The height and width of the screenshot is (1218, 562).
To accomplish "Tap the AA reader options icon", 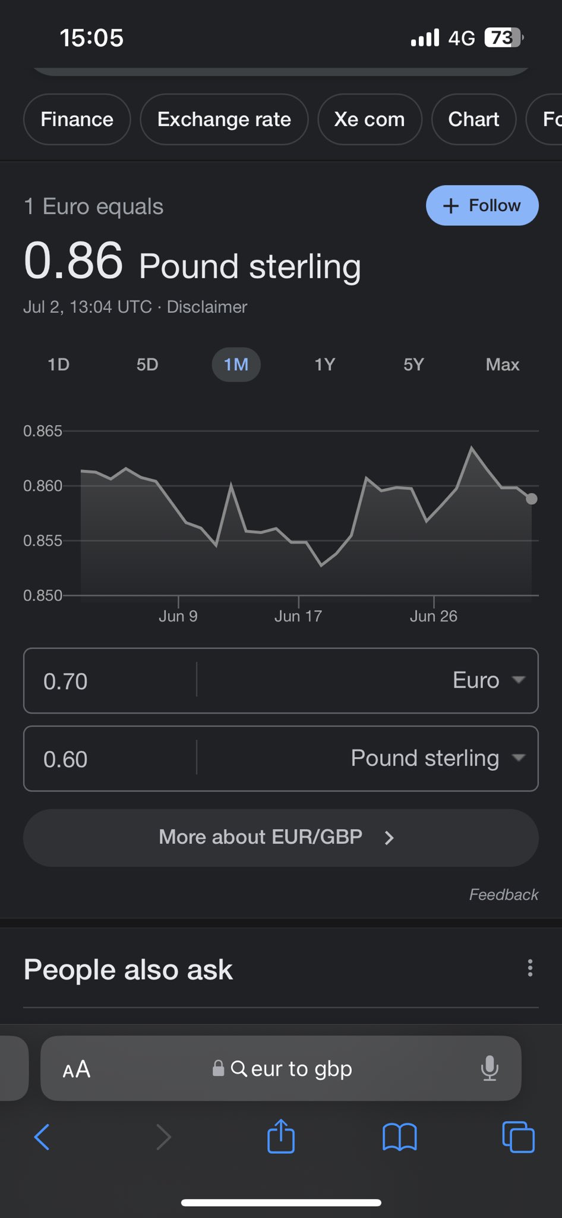I will (77, 1069).
